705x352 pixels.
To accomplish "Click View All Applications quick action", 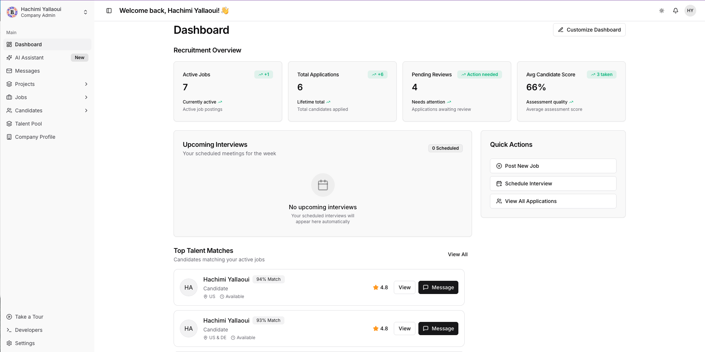I will tap(553, 201).
